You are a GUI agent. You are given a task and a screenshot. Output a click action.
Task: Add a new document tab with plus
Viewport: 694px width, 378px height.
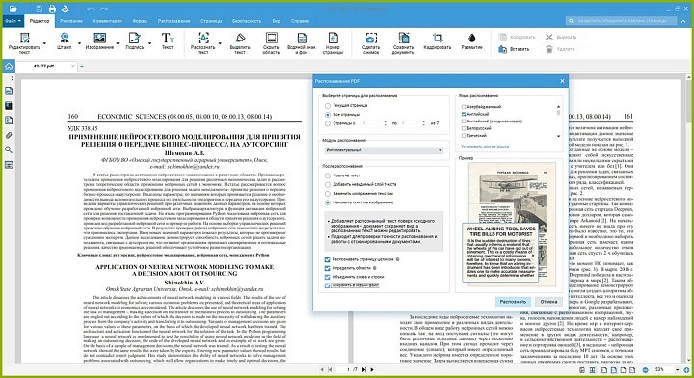(x=81, y=67)
